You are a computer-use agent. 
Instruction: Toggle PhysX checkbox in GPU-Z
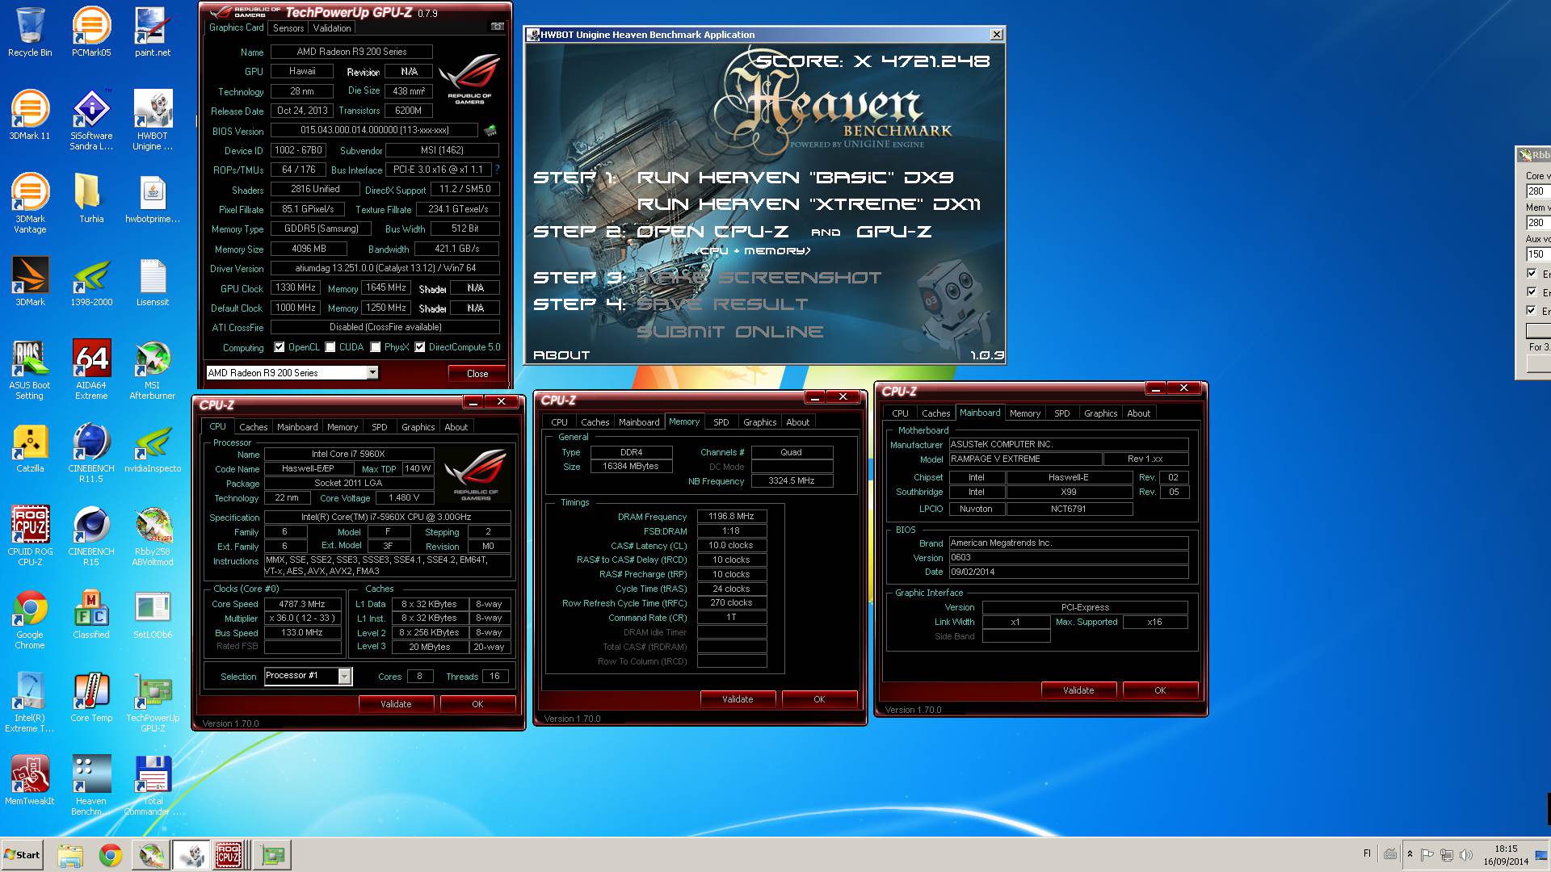tap(376, 347)
